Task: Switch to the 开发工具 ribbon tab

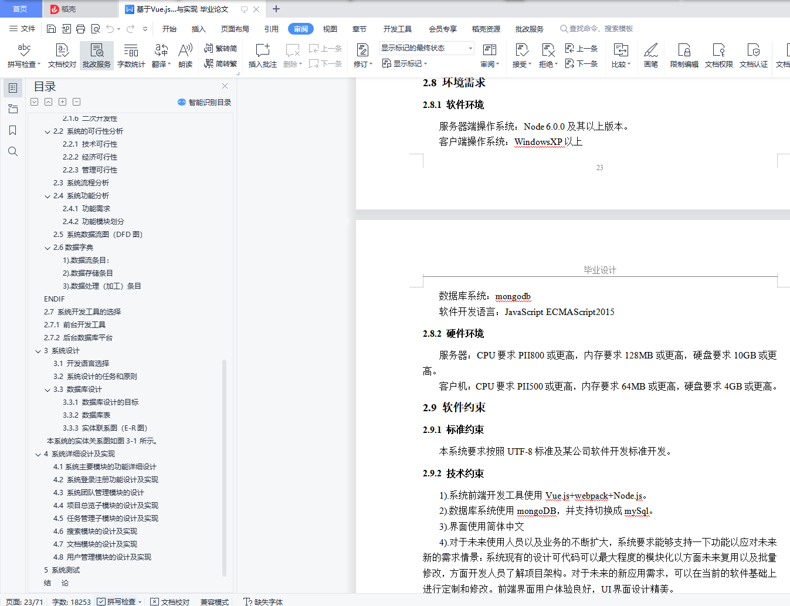Action: tap(398, 29)
